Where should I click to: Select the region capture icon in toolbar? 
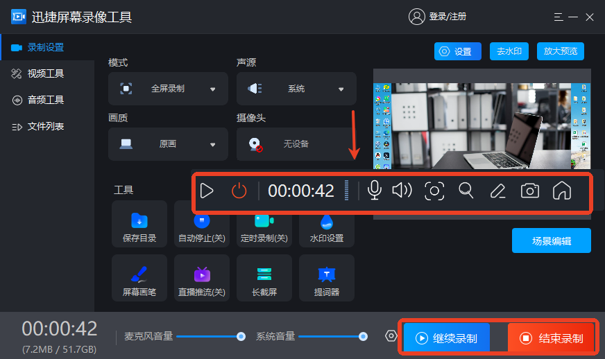click(434, 191)
